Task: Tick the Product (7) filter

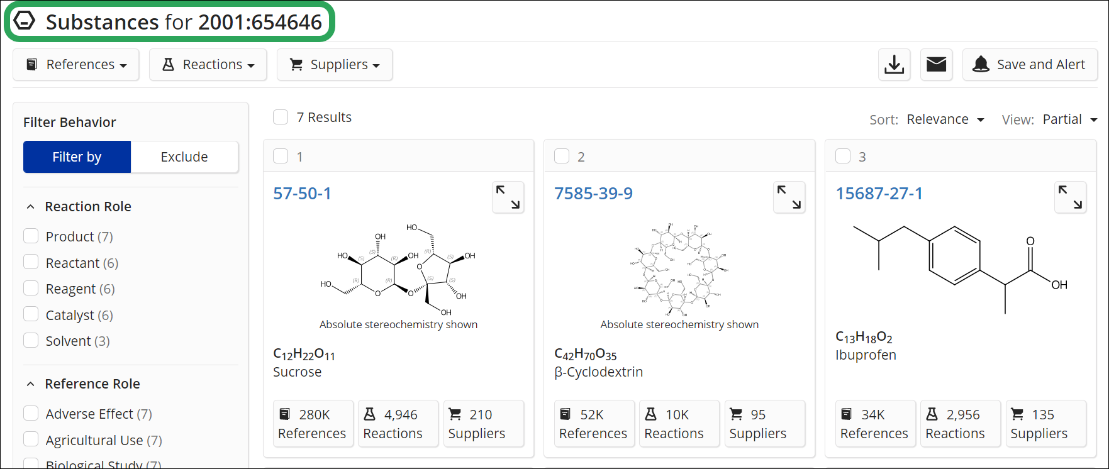Action: (x=31, y=236)
